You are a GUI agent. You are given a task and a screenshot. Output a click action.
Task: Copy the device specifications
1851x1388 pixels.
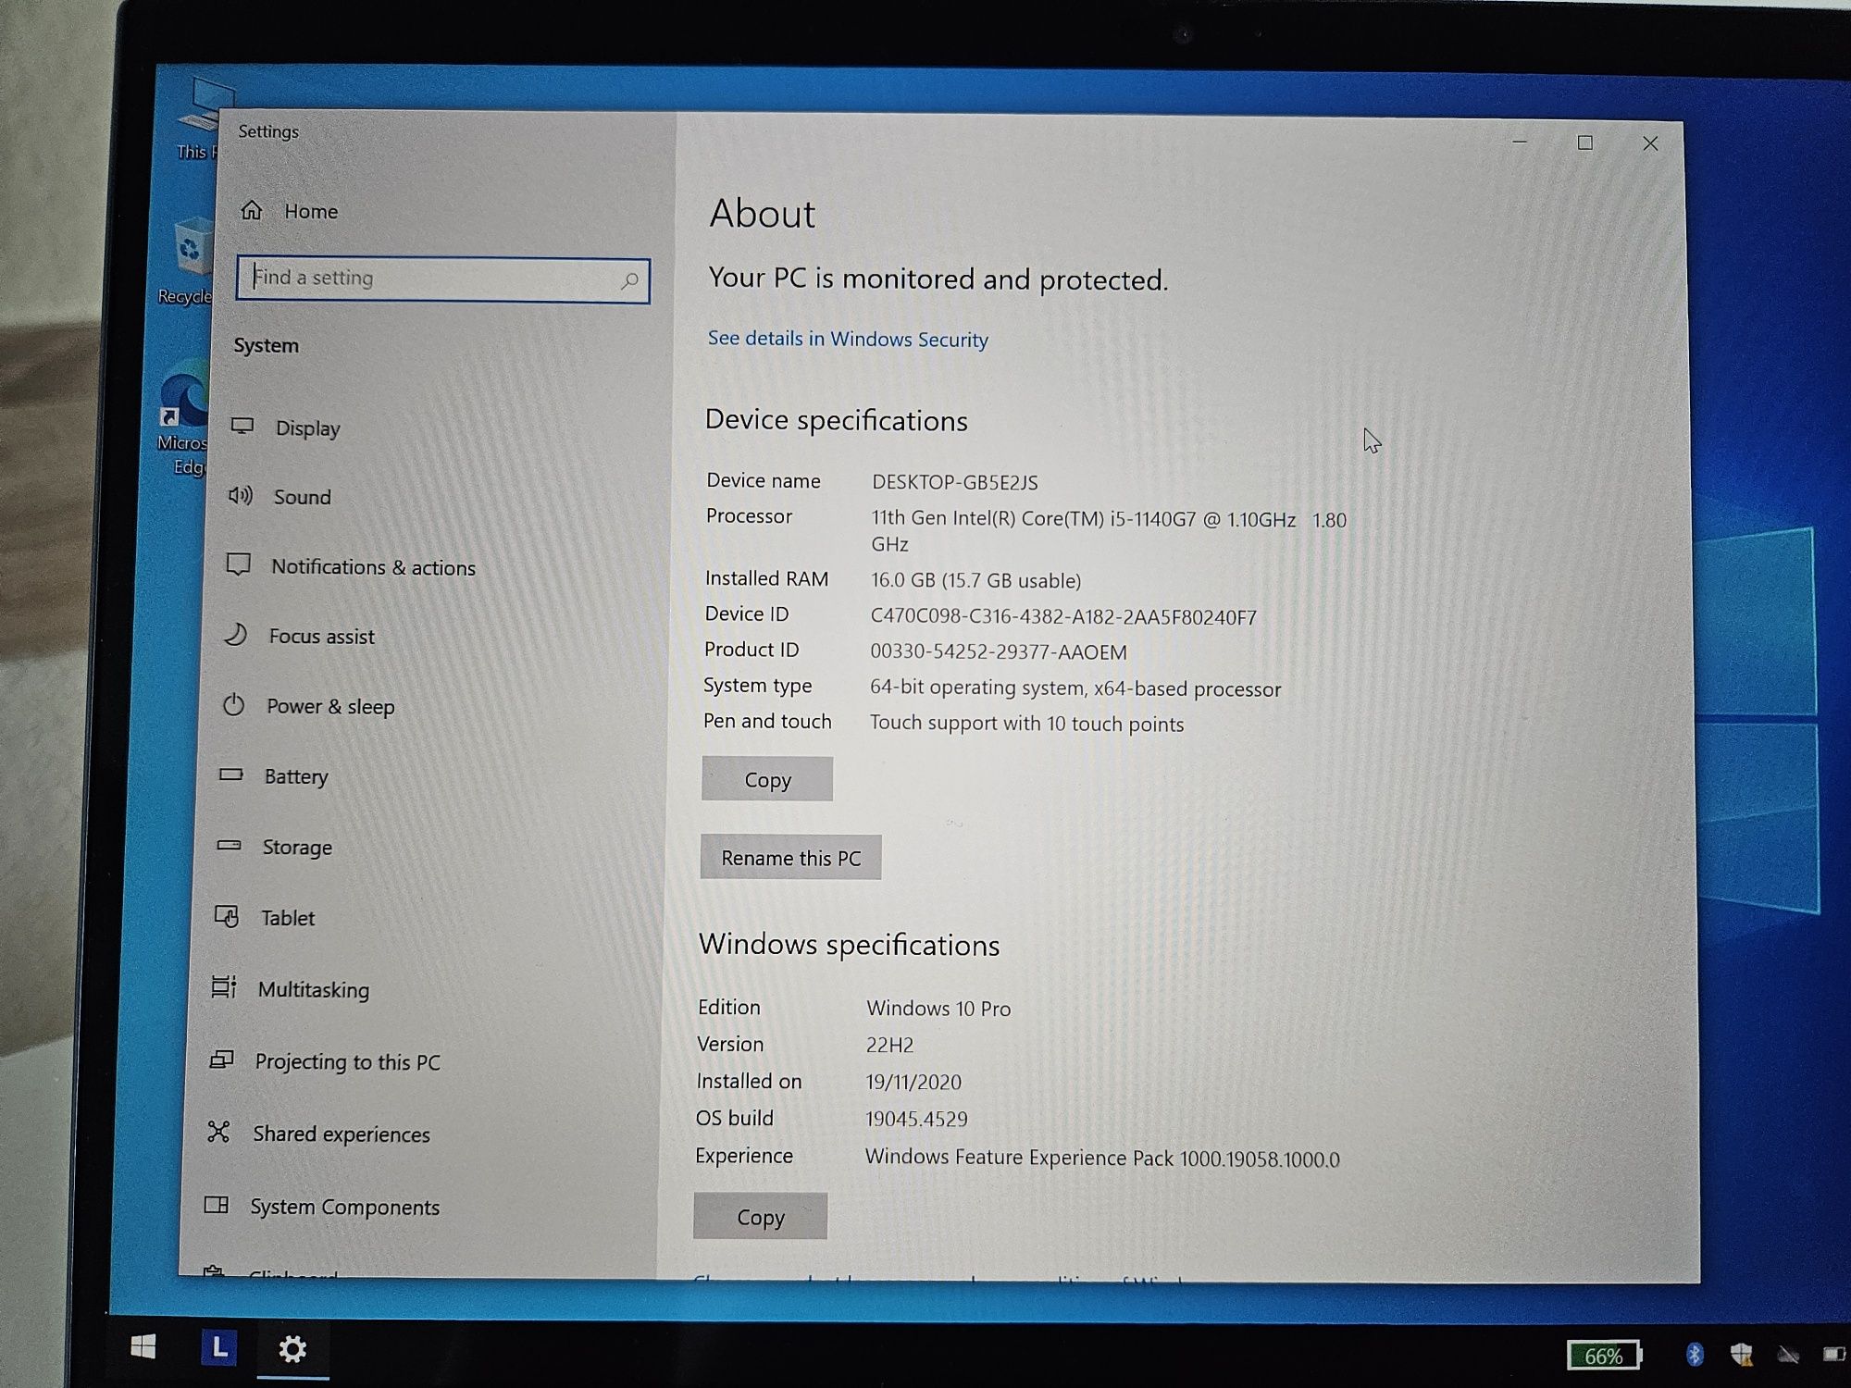click(767, 779)
